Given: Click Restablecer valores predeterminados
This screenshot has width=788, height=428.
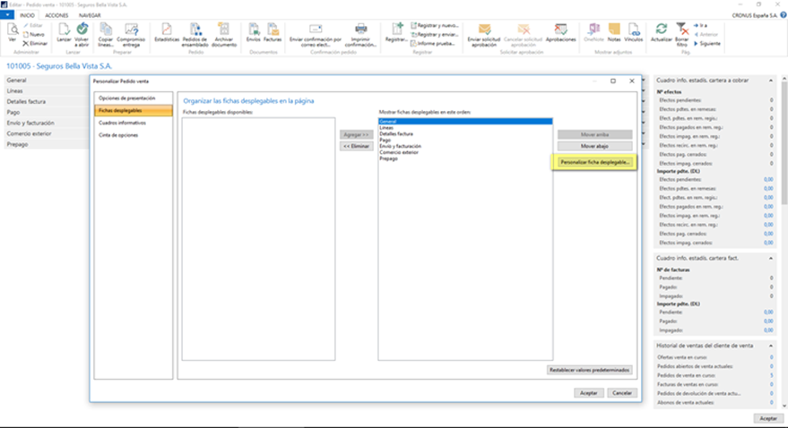Looking at the screenshot, I should click(x=589, y=371).
